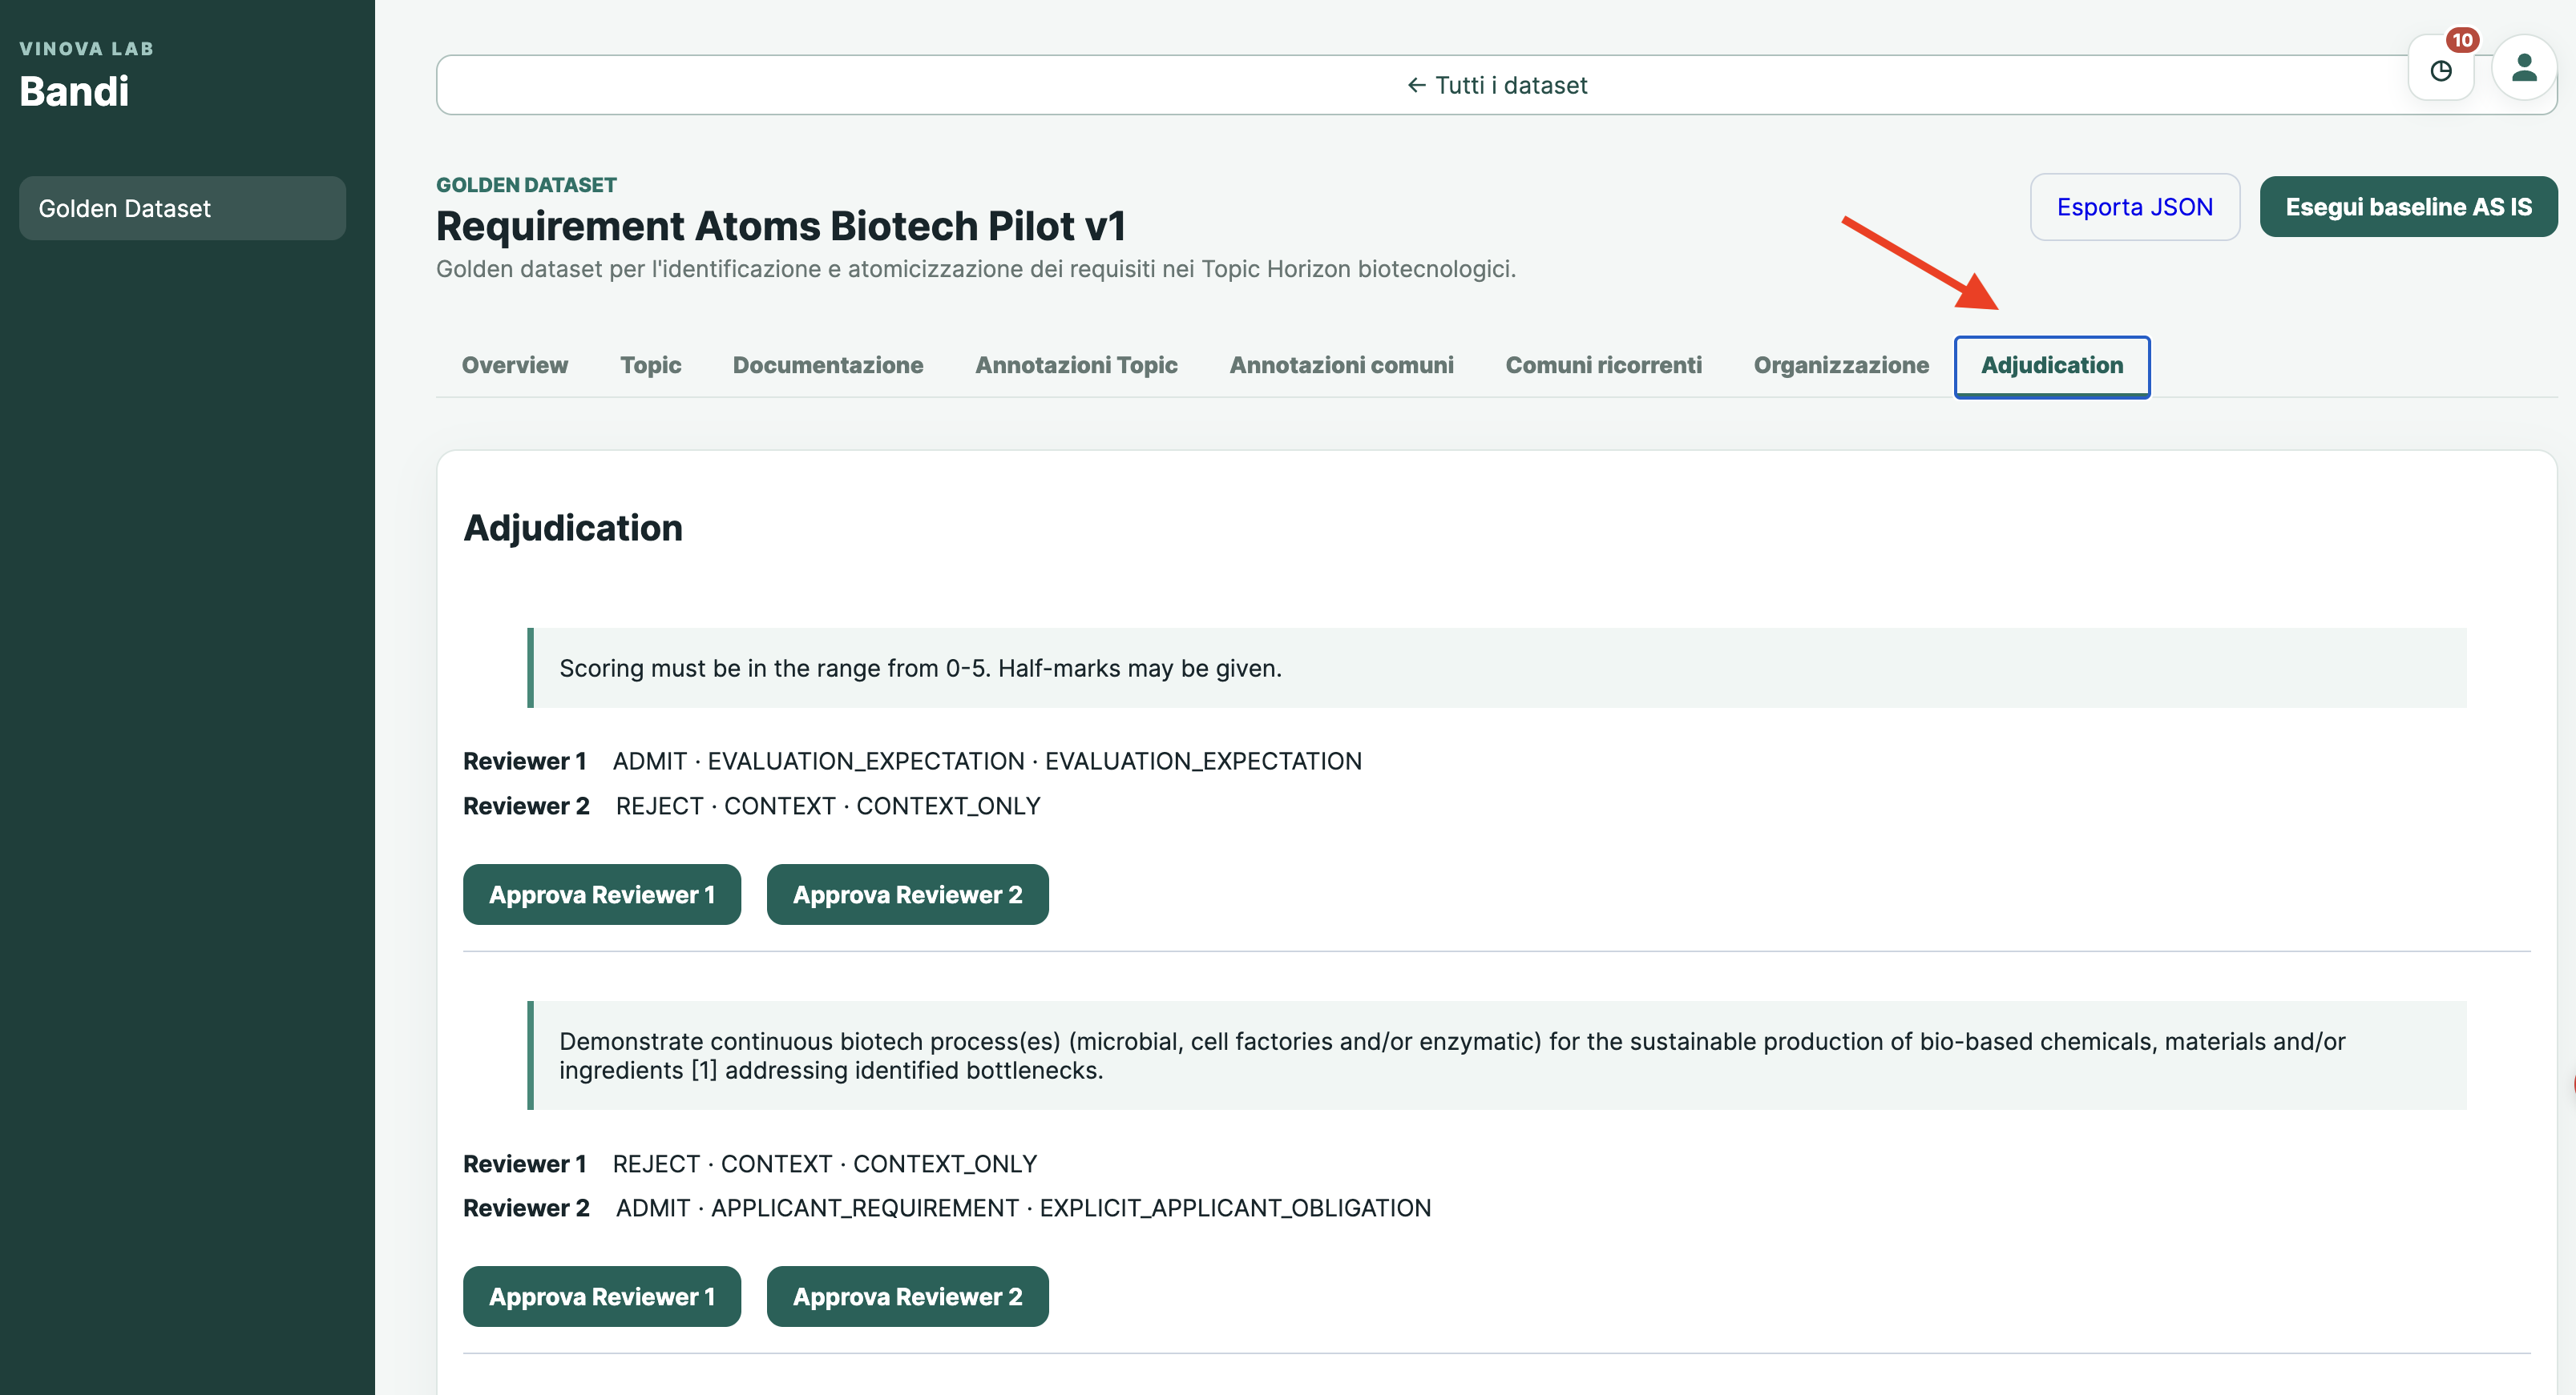Click 'ADMIT · APPLICANT_REQUIREMENT' reviewer 2 label
The image size is (2576, 1395).
[x=1023, y=1207]
